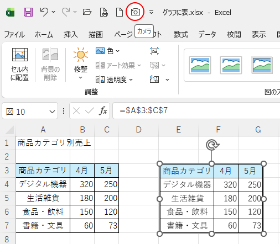The width and height of the screenshot is (280, 244).
Task: Apply the second picture style thumbnail
Action: point(231,65)
